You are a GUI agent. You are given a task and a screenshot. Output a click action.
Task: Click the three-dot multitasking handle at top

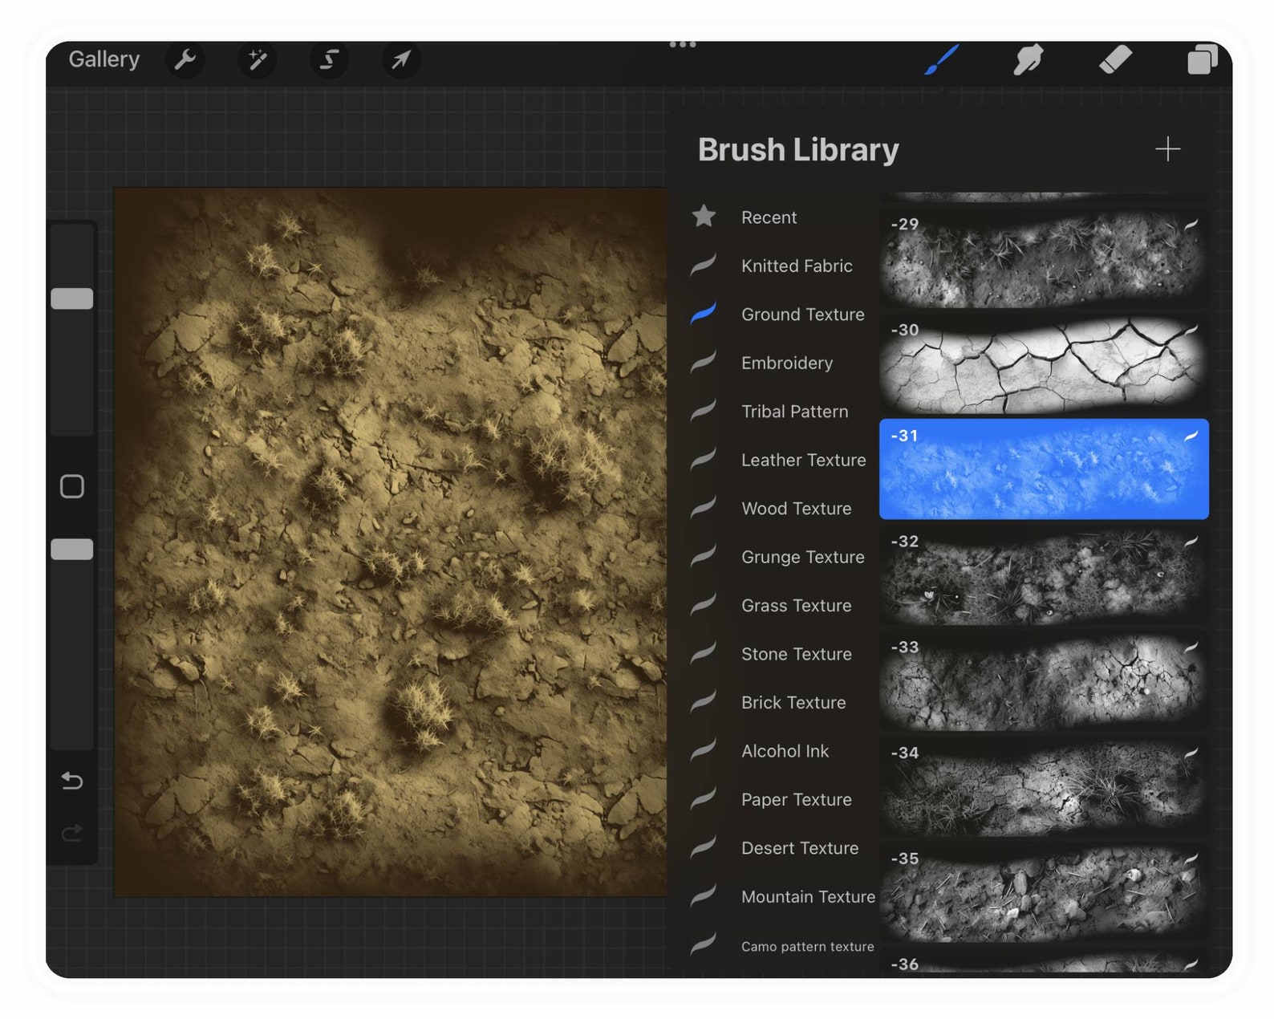[x=683, y=44]
